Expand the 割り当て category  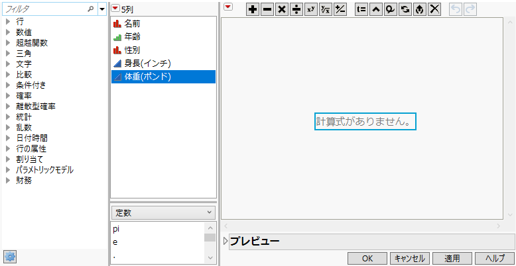[x=8, y=159]
